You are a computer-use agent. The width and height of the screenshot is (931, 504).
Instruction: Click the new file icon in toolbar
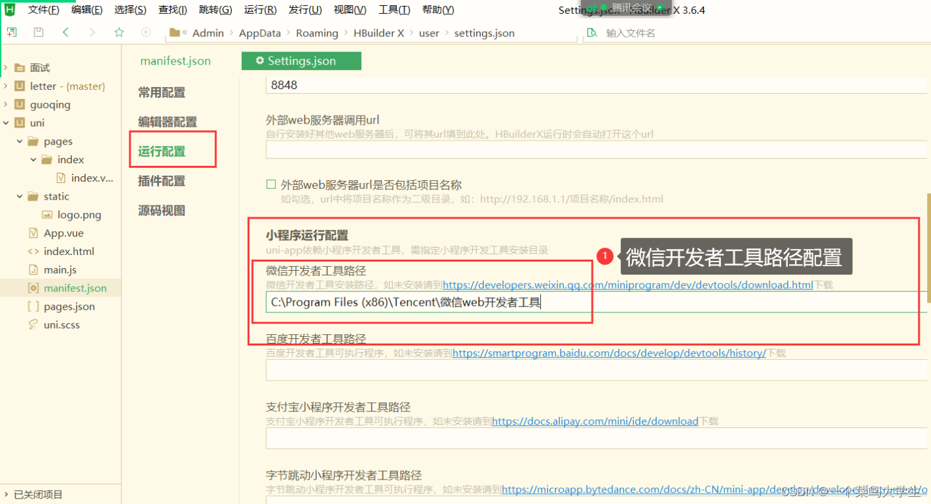[x=12, y=32]
